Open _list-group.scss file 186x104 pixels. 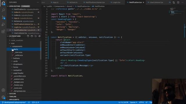pos(19,91)
